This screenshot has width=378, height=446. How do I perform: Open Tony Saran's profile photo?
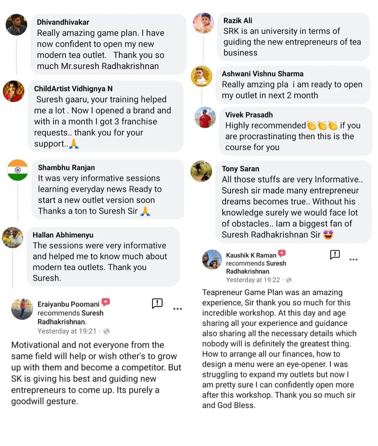click(x=201, y=171)
